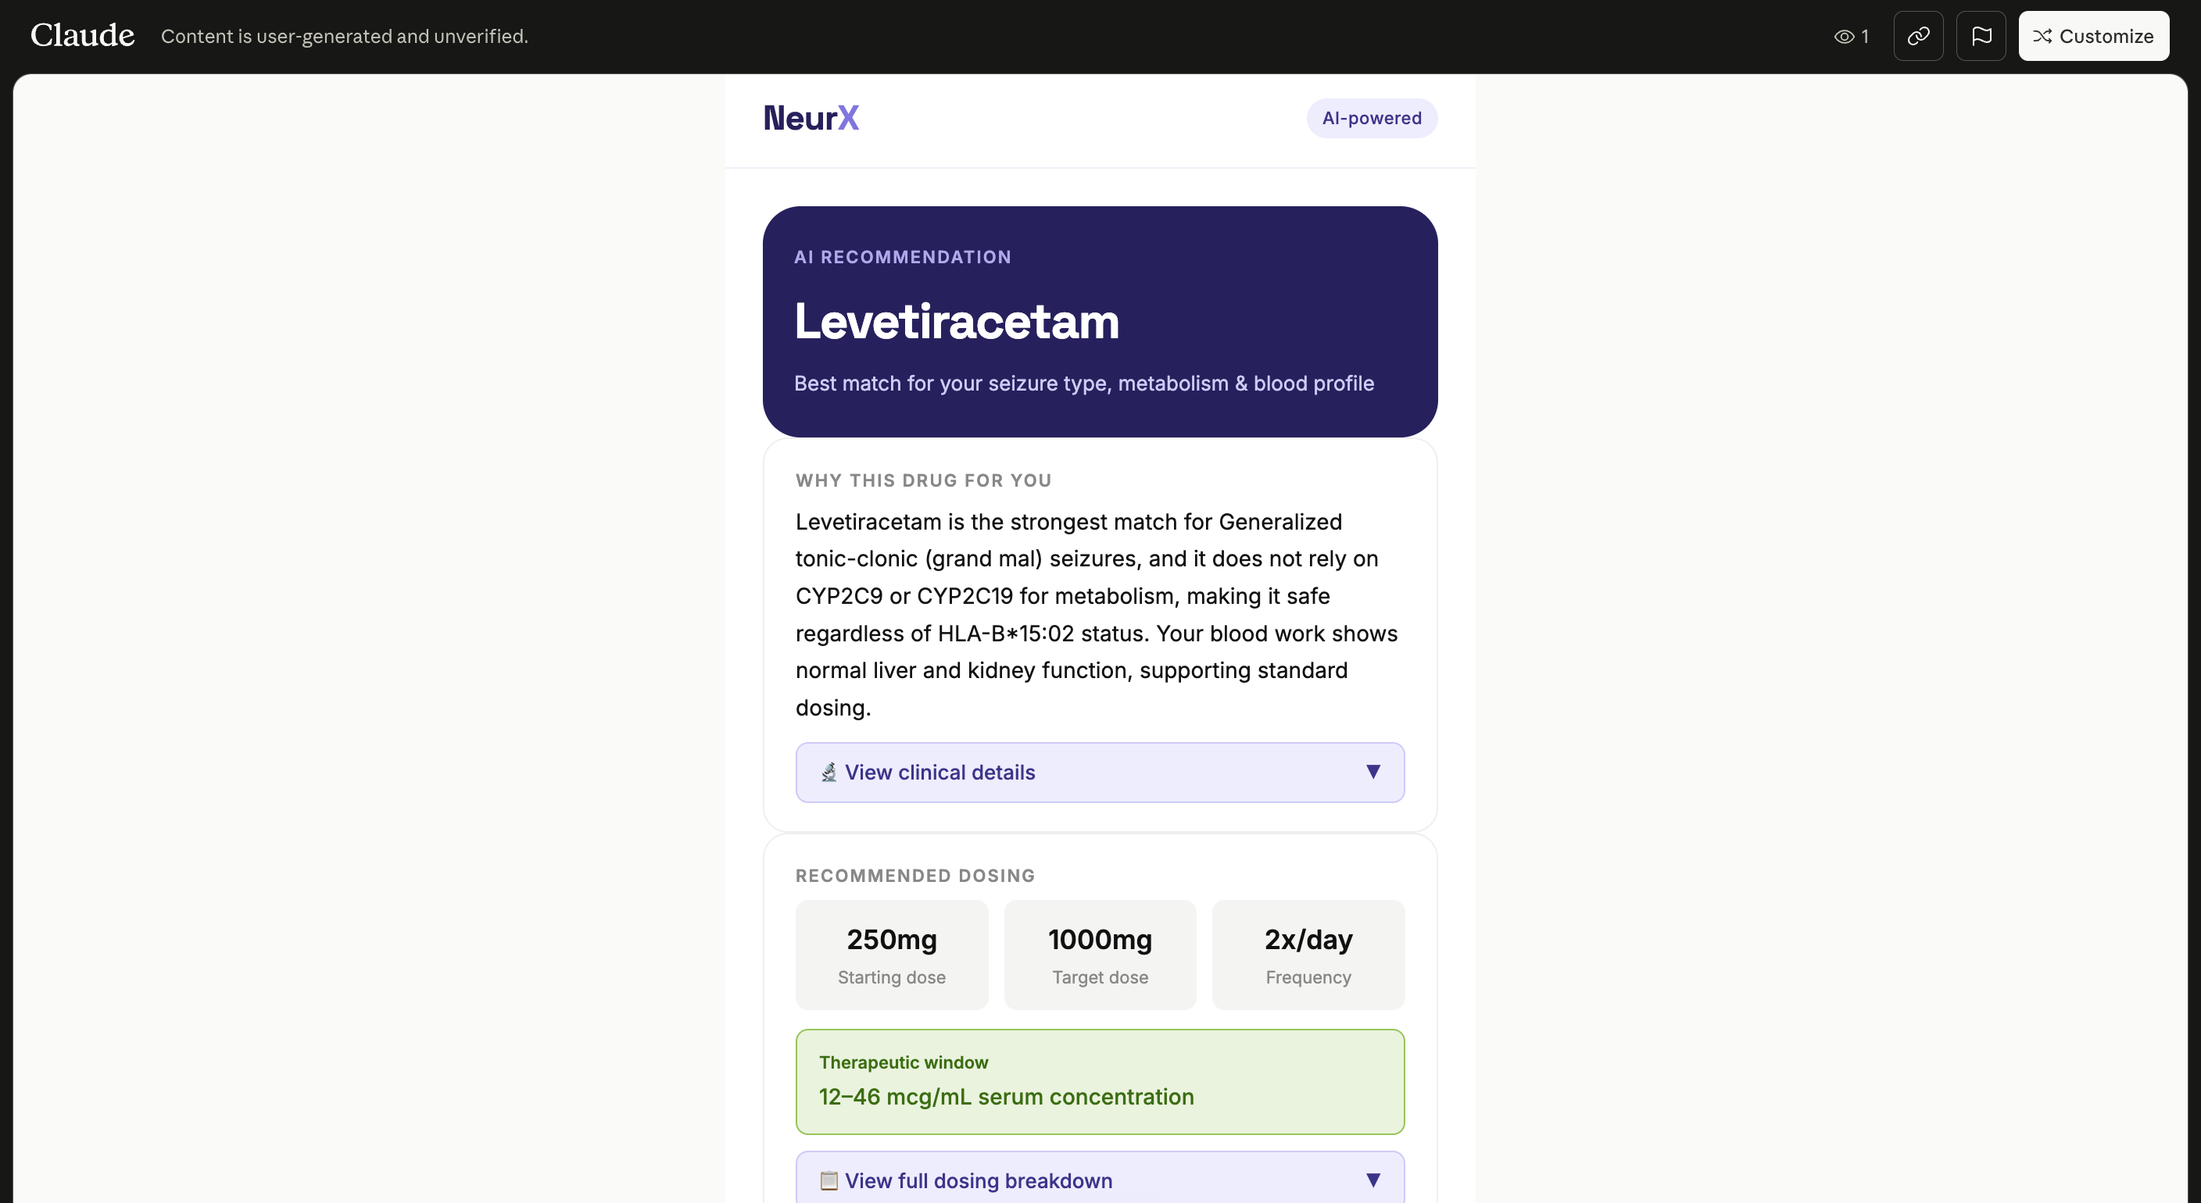Image resolution: width=2201 pixels, height=1203 pixels.
Task: Click the flag report icon
Action: (1981, 36)
